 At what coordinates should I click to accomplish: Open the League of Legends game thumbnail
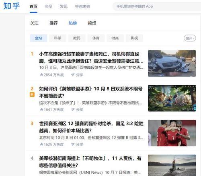(172, 98)
